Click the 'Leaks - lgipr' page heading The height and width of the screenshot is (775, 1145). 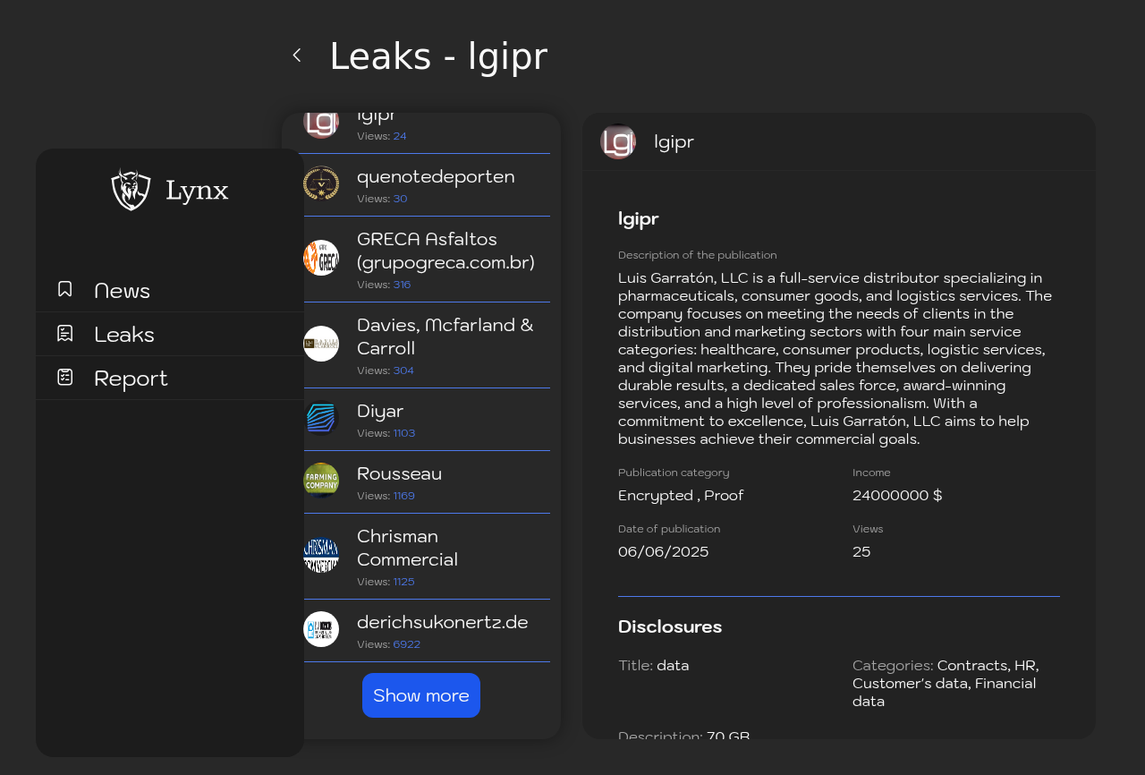pyautogui.click(x=438, y=56)
